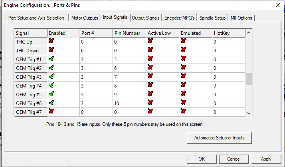The height and width of the screenshot is (167, 285).
Task: Toggle Active Low for THC Down
Action: pyautogui.click(x=150, y=50)
